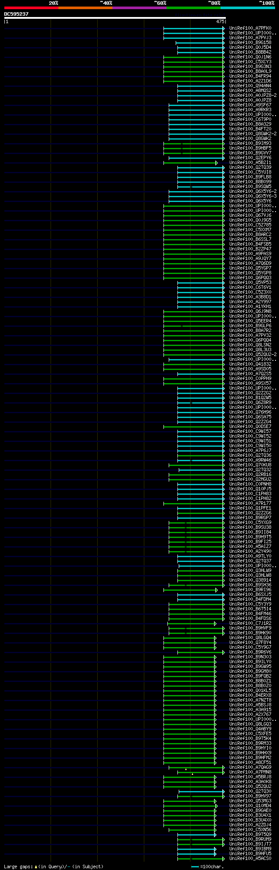Viewport: 279px width, 870px height.
Task: Open hit UniRef100_B6SXJ5
Action: click(250, 595)
